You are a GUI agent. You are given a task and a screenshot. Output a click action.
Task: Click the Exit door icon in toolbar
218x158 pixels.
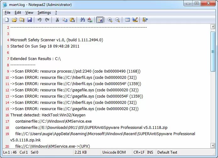[145, 20]
